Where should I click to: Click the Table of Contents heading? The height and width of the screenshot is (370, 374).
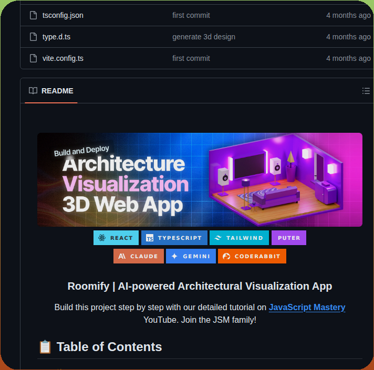click(x=109, y=347)
